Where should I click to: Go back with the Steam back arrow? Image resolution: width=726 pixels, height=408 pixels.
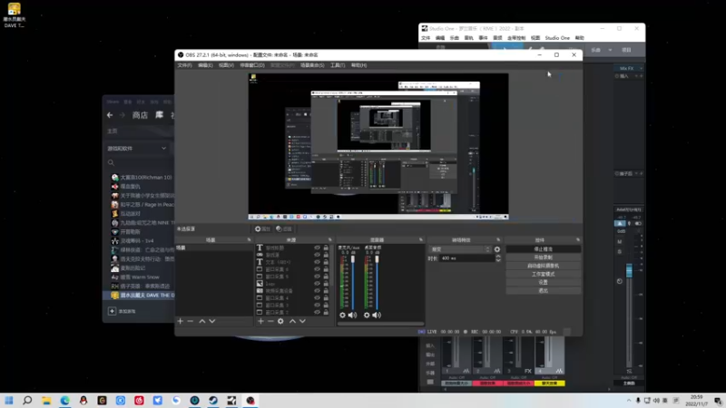pyautogui.click(x=110, y=115)
